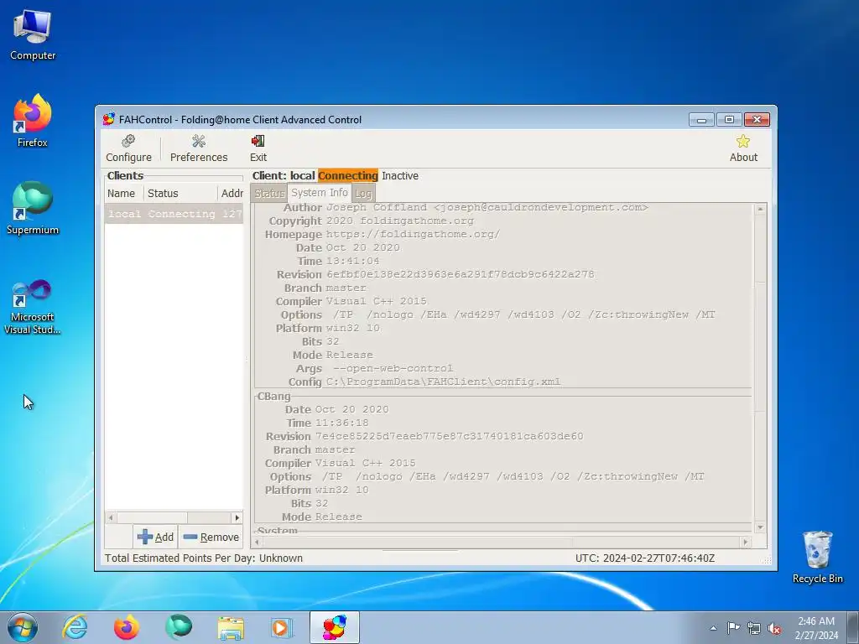This screenshot has height=644, width=859.
Task: Open Windows Explorer folder on taskbar
Action: coord(231,627)
